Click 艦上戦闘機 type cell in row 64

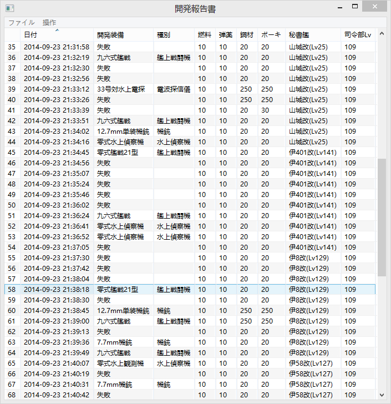[x=174, y=353]
